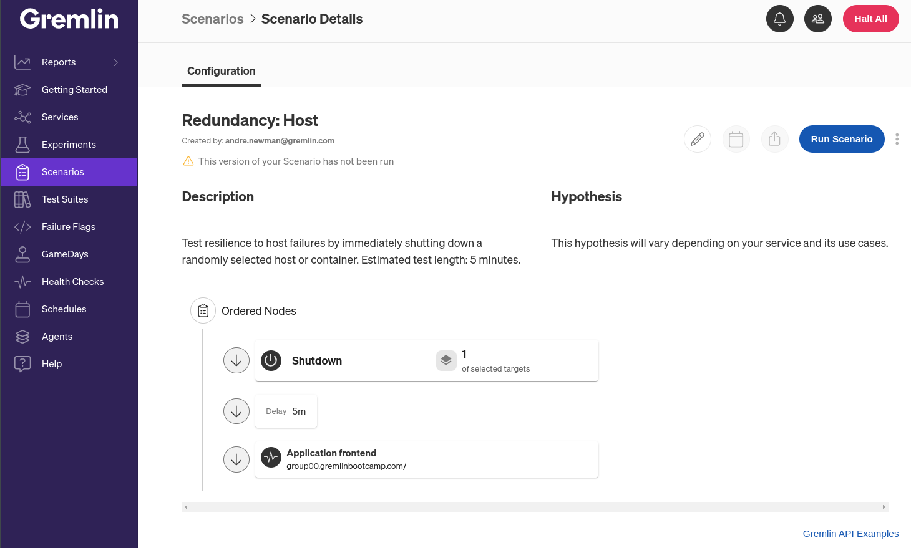Screen dimensions: 911x548
Task: Select the Configuration tab
Action: (222, 71)
